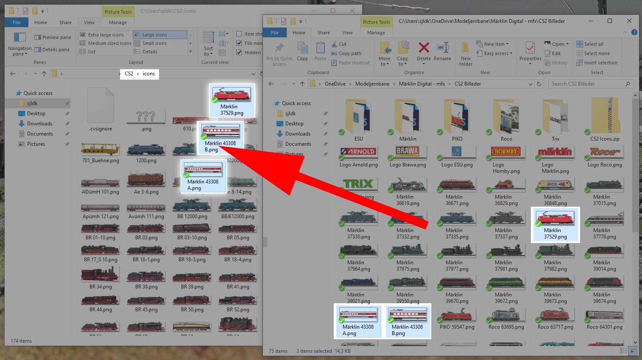Cut the selected files using the scissors
This screenshot has width=642, height=360.
[x=339, y=44]
